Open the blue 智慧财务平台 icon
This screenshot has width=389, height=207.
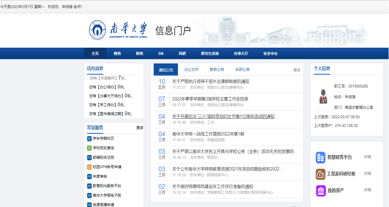point(320,157)
